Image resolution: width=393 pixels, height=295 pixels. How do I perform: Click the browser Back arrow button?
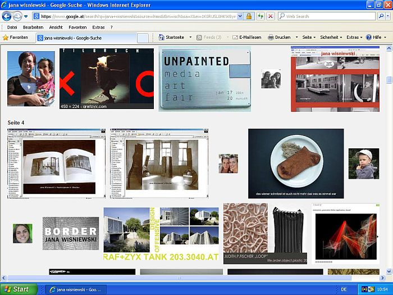coord(7,16)
